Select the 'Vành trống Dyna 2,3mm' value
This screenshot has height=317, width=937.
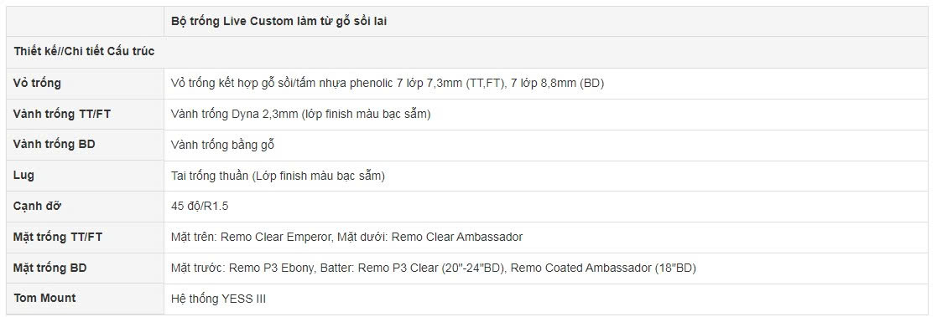[300, 115]
